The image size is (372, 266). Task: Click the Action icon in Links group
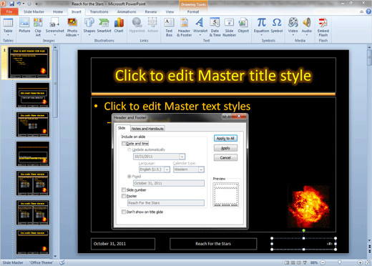point(152,26)
